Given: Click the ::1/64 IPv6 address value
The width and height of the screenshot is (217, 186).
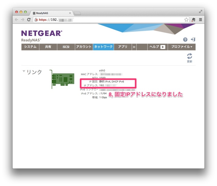Looking at the screenshot, I should tap(103, 93).
